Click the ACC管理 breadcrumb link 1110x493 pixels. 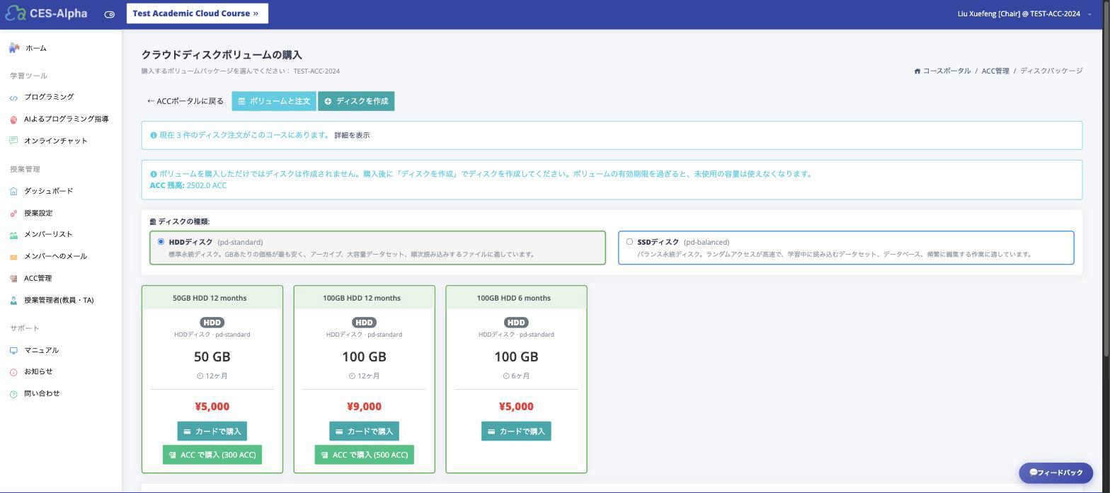(995, 71)
